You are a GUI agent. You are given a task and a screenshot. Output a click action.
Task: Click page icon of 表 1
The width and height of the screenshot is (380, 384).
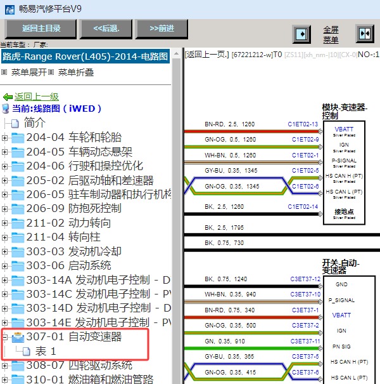pos(27,352)
